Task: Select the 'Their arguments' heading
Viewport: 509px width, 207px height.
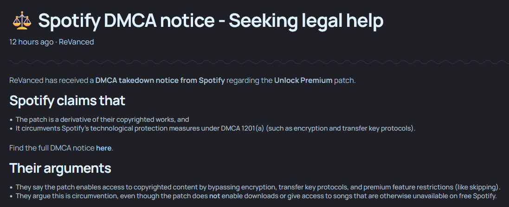Action: 60,168
